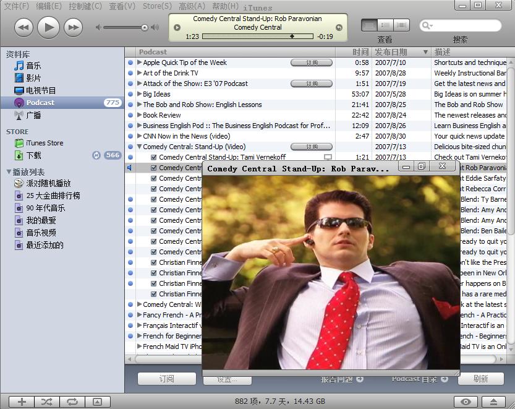
Task: Click the left arrow in the display panel
Action: pos(177,27)
